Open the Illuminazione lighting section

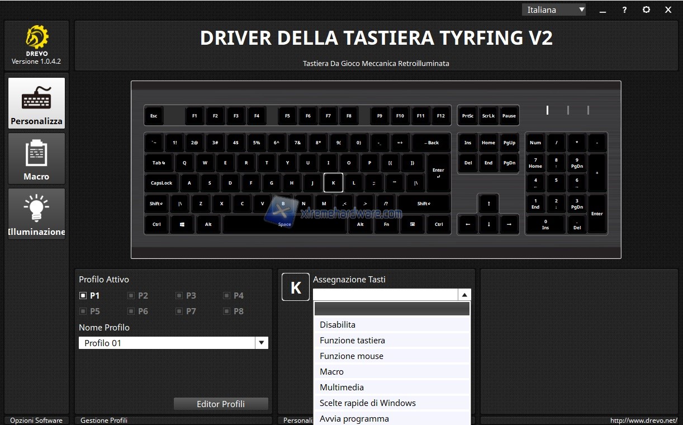tap(36, 214)
